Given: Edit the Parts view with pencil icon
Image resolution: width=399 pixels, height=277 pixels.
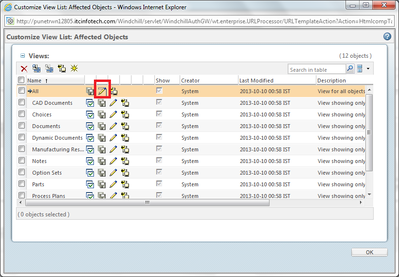Looking at the screenshot, I should pos(113,184).
